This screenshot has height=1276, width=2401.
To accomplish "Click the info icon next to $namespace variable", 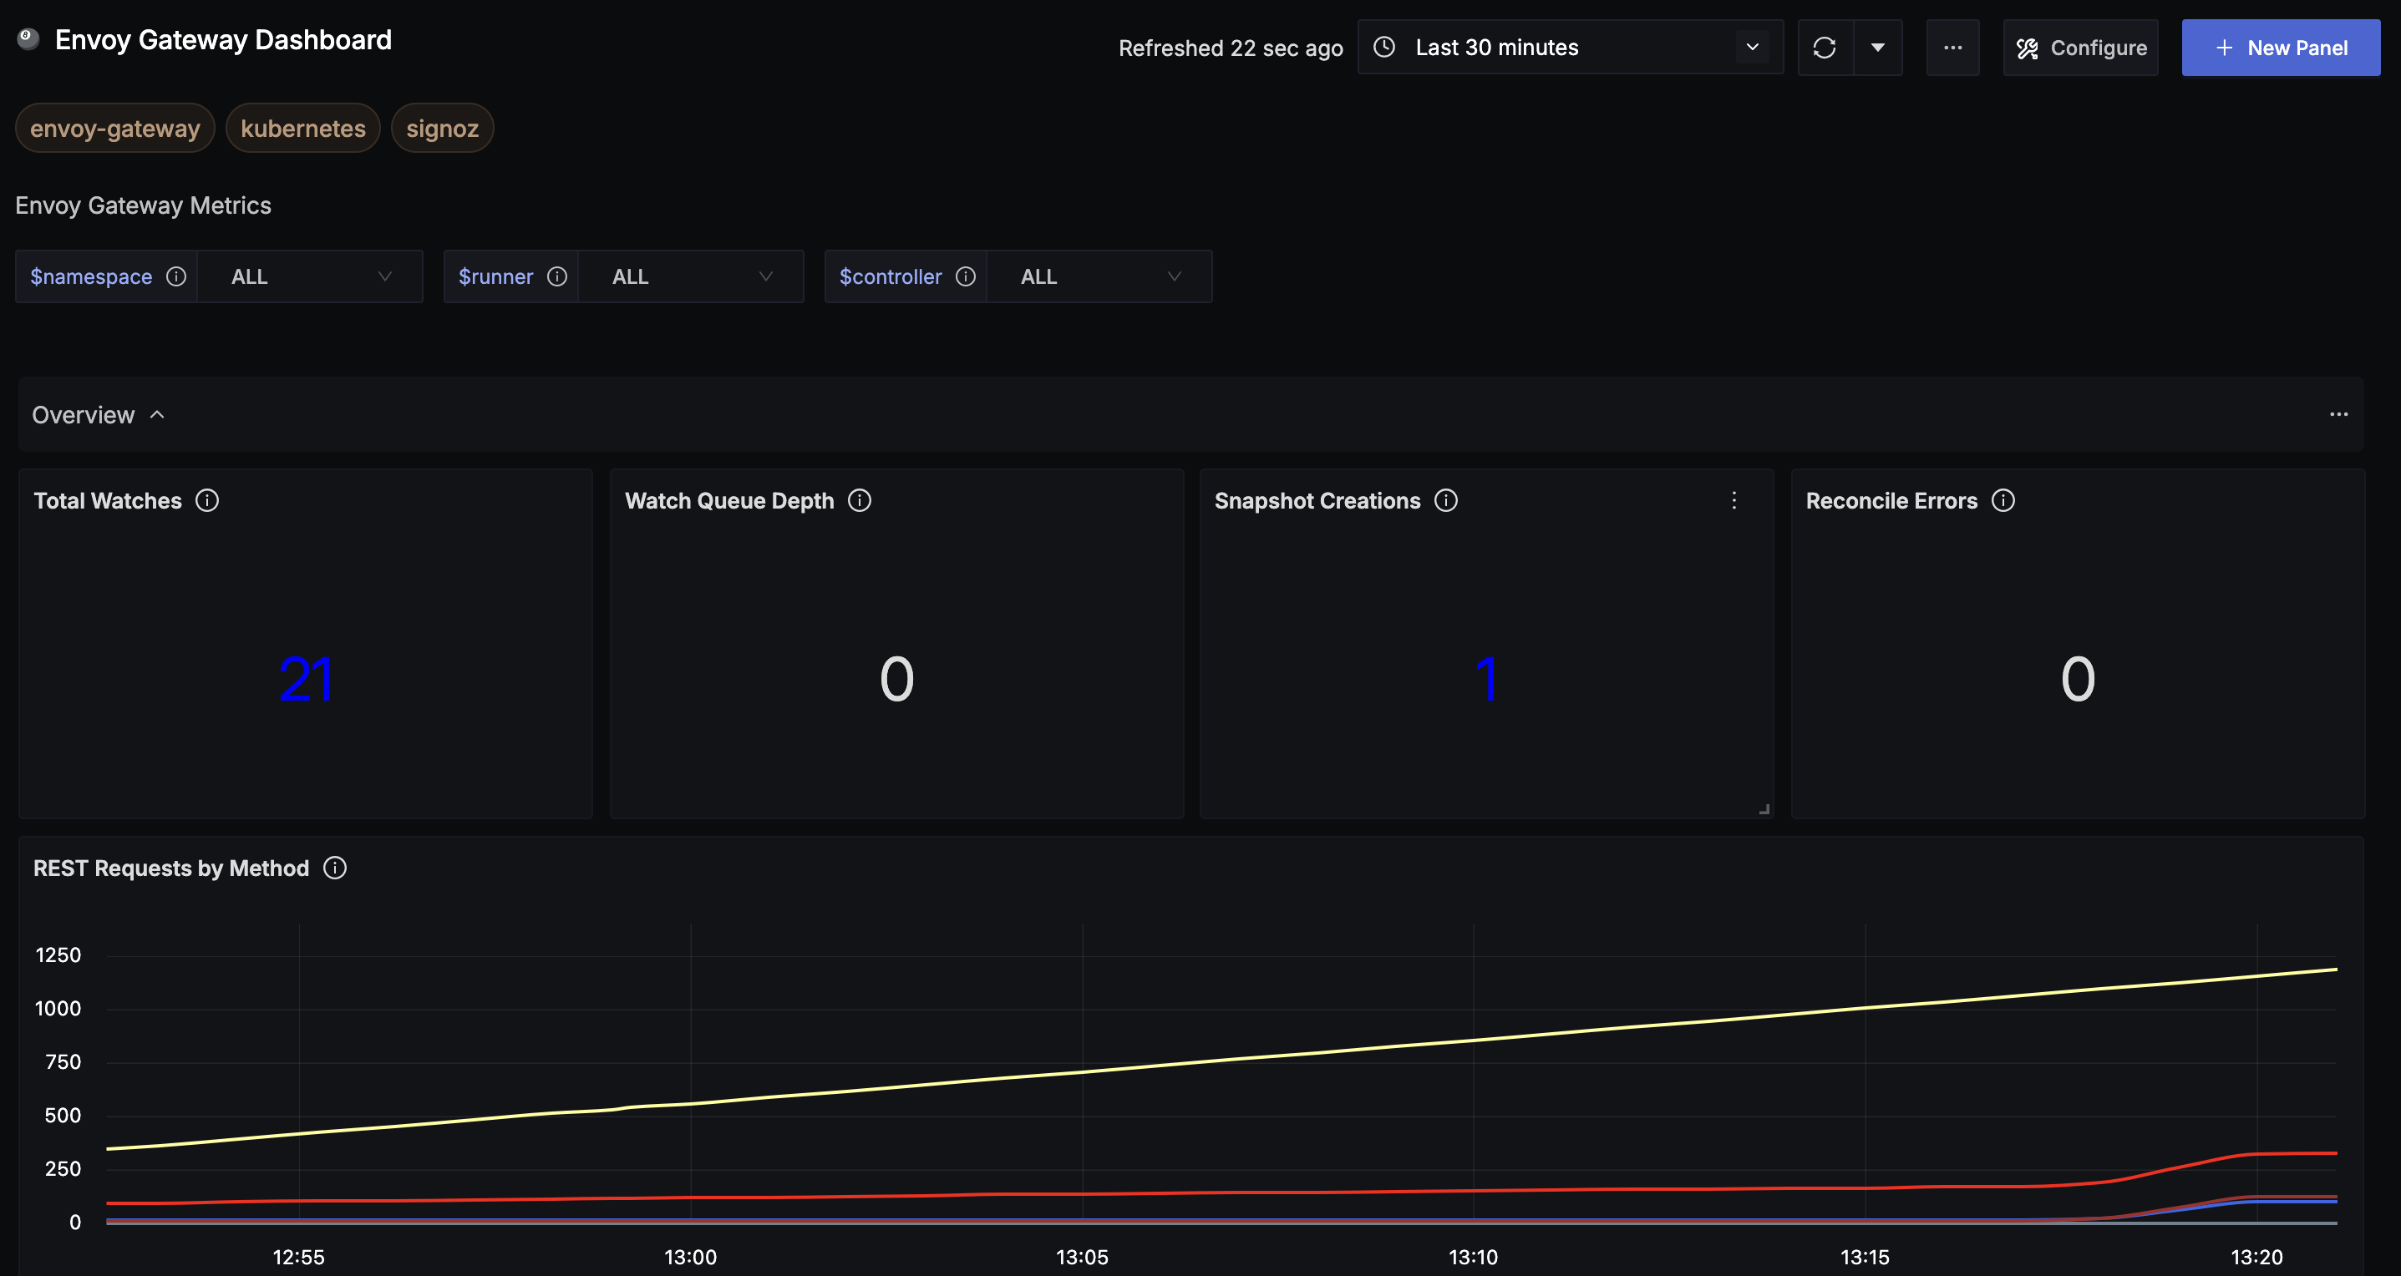I will [x=176, y=276].
